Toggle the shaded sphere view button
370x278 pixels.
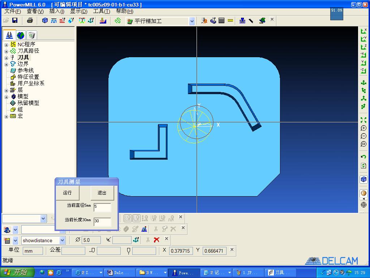point(363,193)
